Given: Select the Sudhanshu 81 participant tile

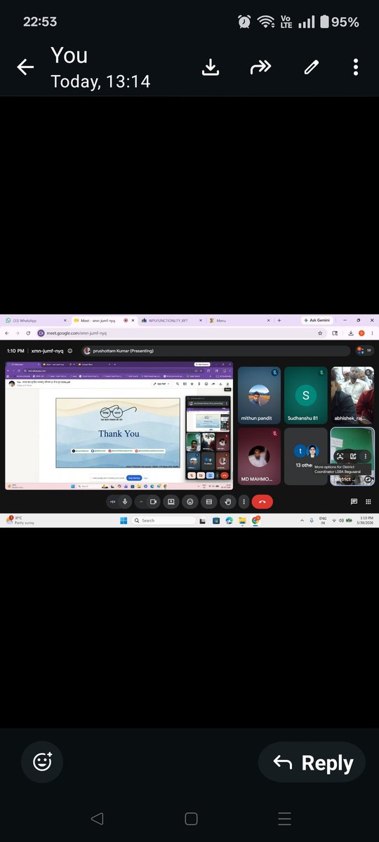Looking at the screenshot, I should click(x=305, y=395).
